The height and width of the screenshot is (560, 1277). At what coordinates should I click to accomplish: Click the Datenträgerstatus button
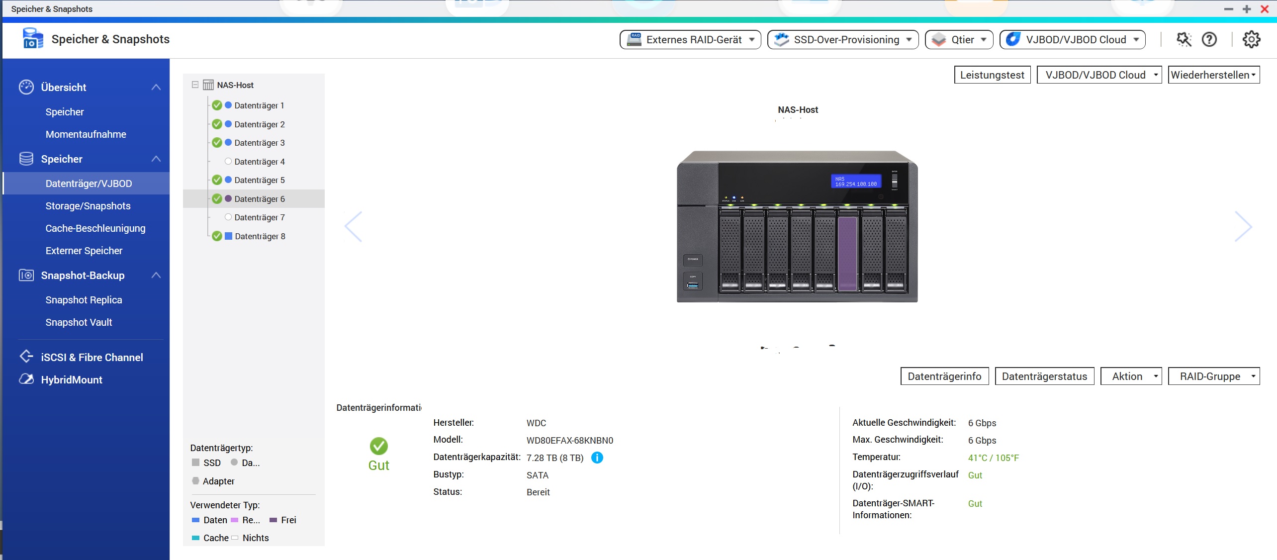pos(1044,376)
